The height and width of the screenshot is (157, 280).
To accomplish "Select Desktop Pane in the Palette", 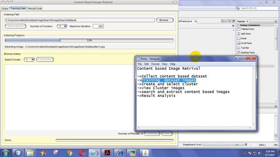I will 248,52.
